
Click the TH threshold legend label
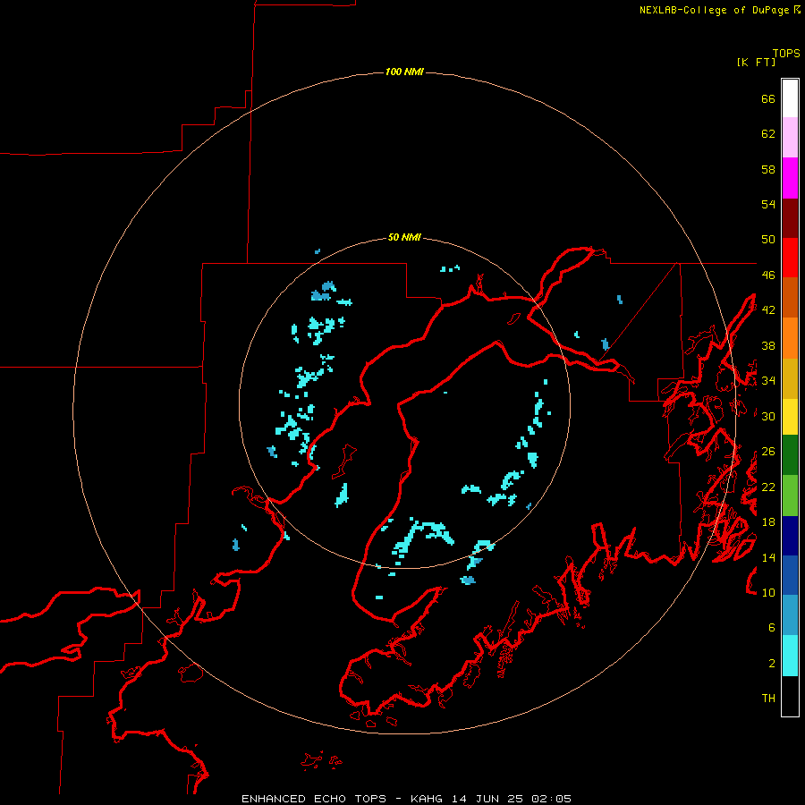(768, 699)
